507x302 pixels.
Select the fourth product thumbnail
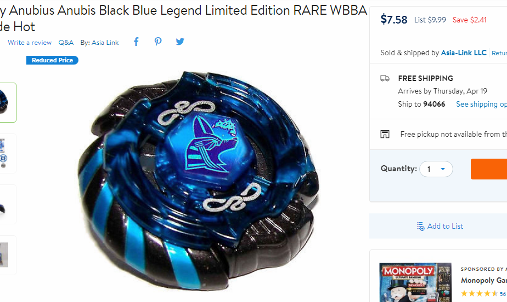[x=7, y=255]
